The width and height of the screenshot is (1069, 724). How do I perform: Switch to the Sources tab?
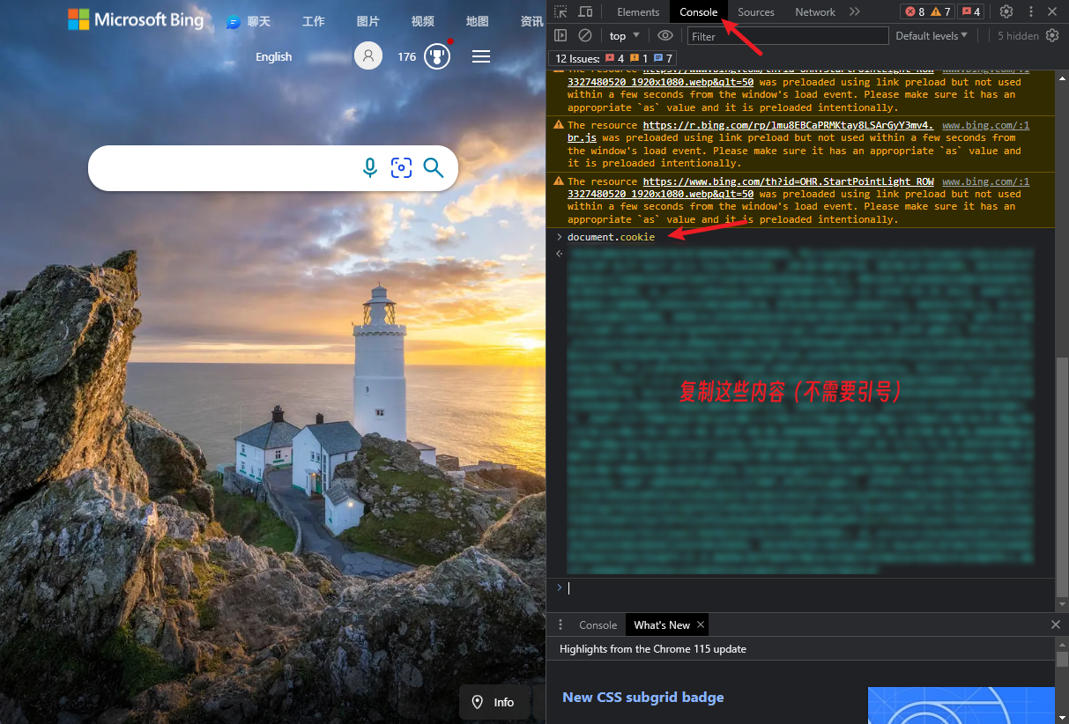pos(755,11)
